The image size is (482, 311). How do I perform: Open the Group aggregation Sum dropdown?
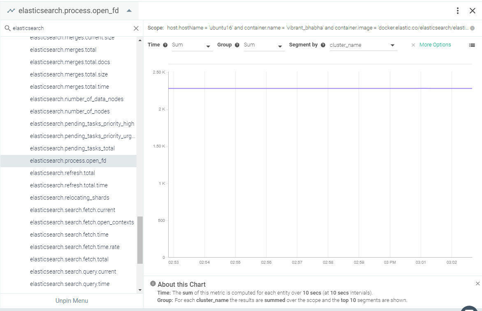264,45
